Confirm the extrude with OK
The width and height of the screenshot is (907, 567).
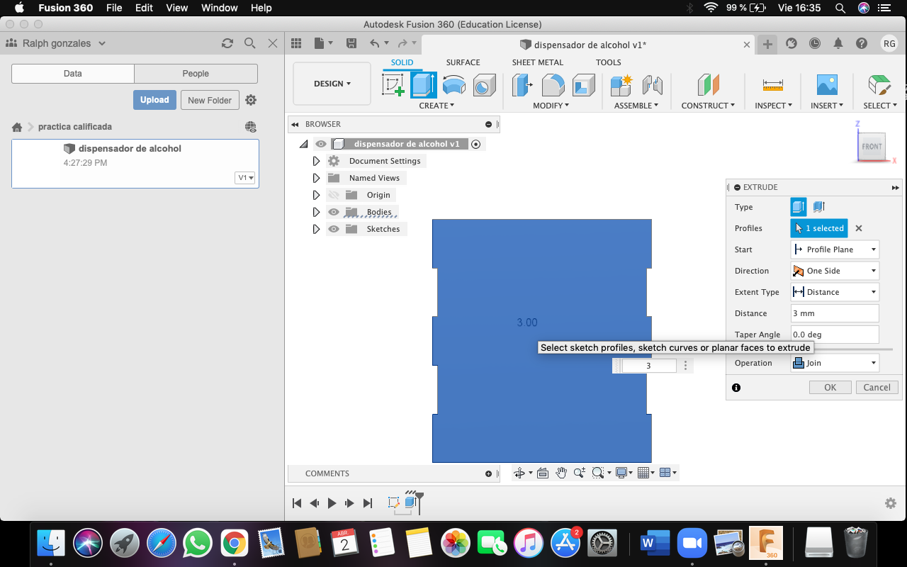[x=830, y=387]
